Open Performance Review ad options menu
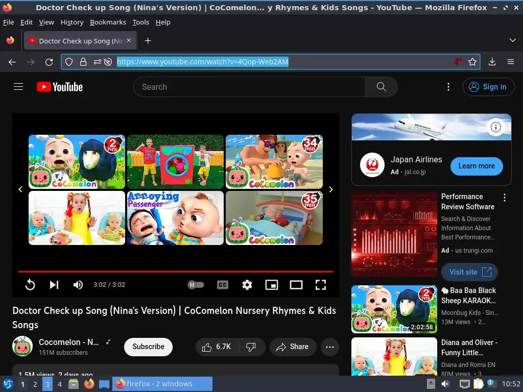 click(505, 198)
